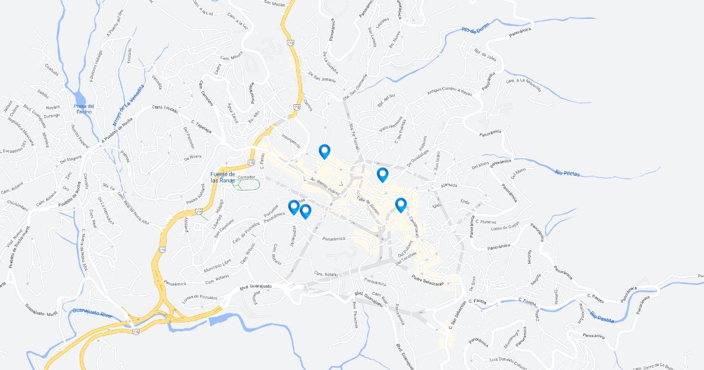Open the map pin above Cantarranas street

[x=401, y=205]
